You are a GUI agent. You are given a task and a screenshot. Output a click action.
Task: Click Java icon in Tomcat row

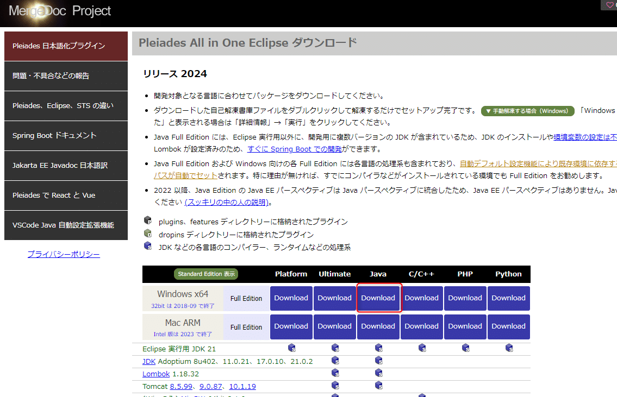pos(378,385)
